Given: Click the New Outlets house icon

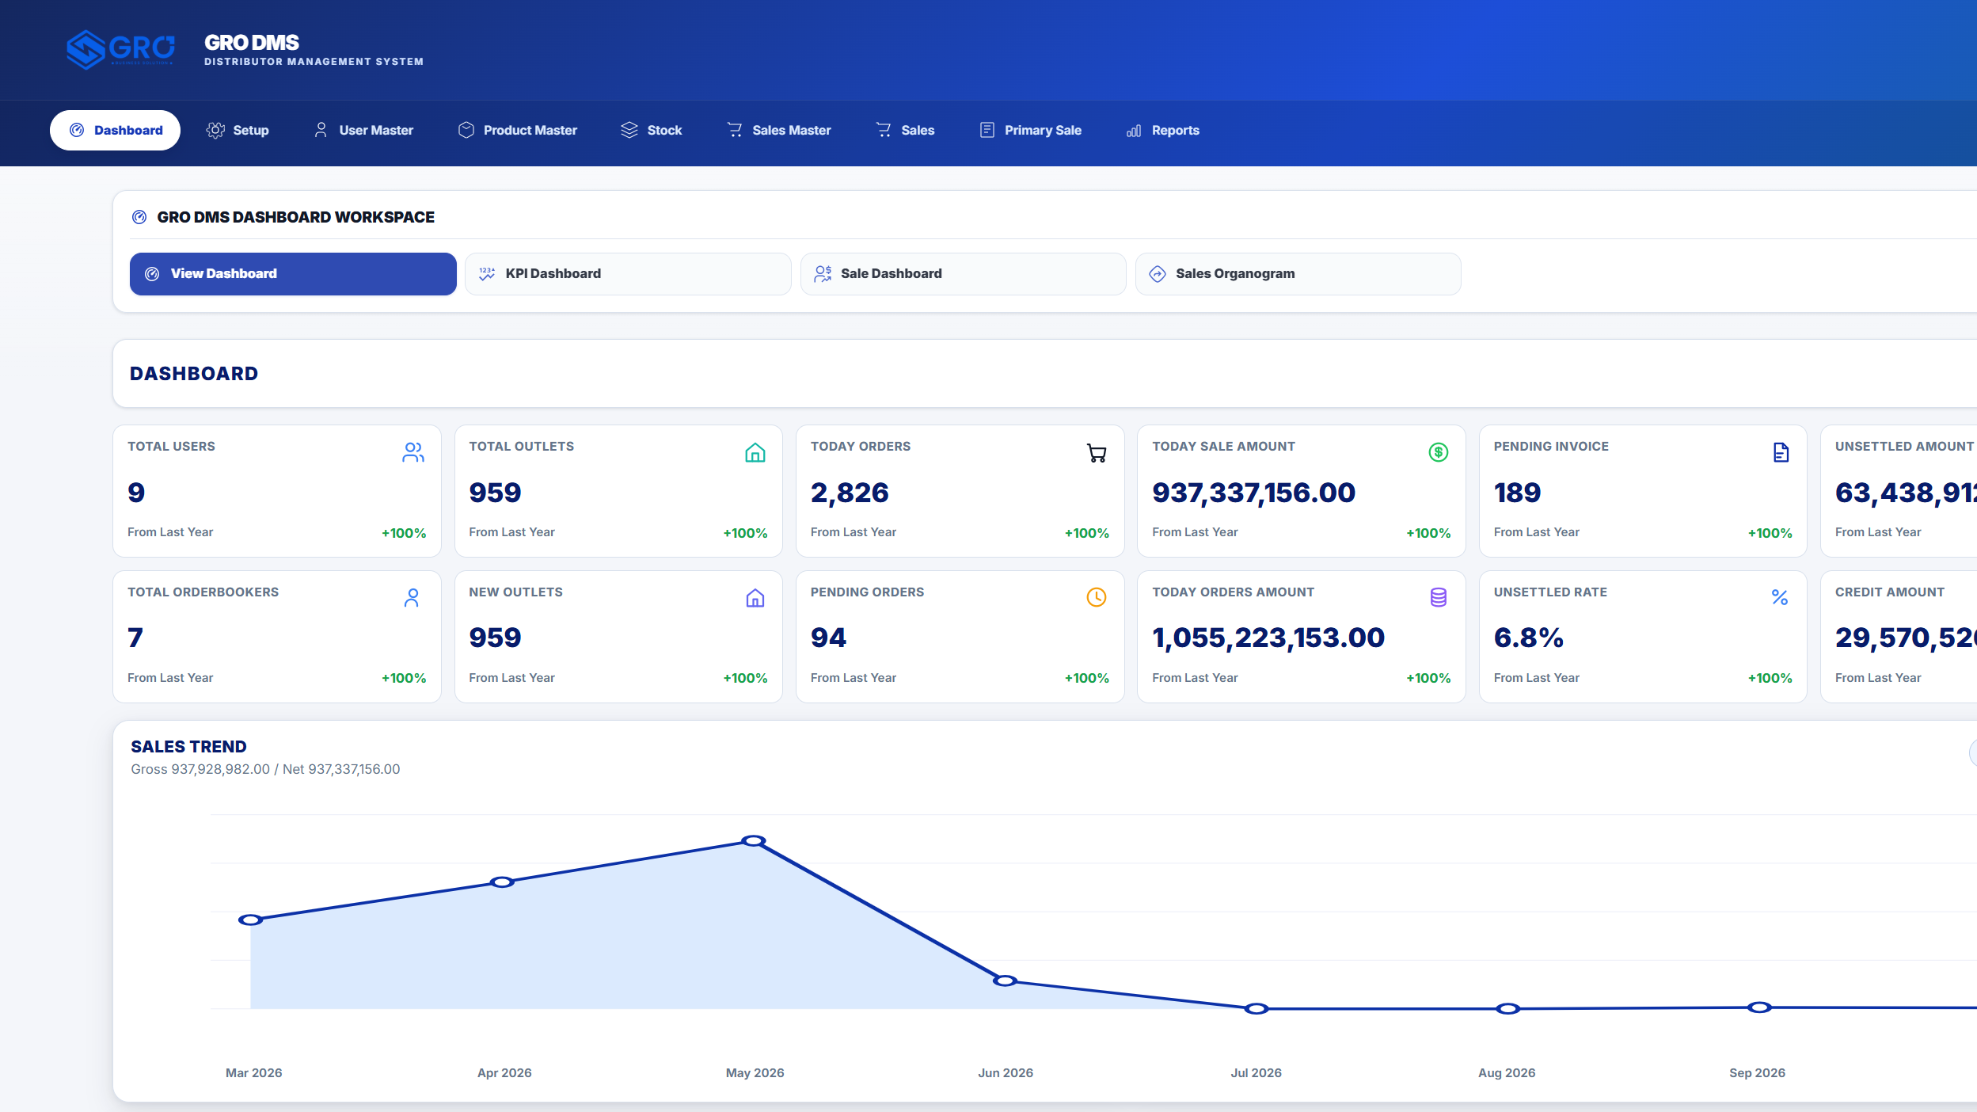Looking at the screenshot, I should coord(755,598).
